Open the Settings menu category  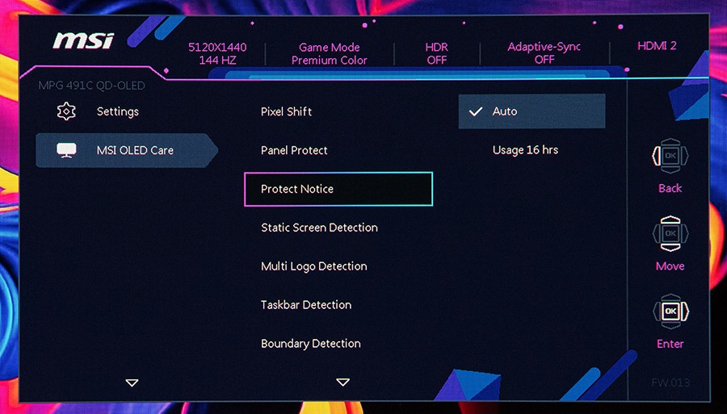click(118, 111)
